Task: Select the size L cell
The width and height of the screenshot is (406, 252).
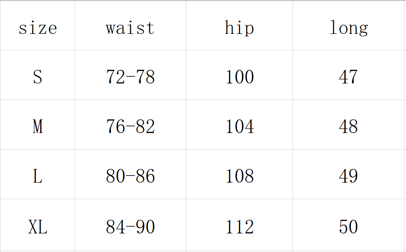Action: pos(38,176)
